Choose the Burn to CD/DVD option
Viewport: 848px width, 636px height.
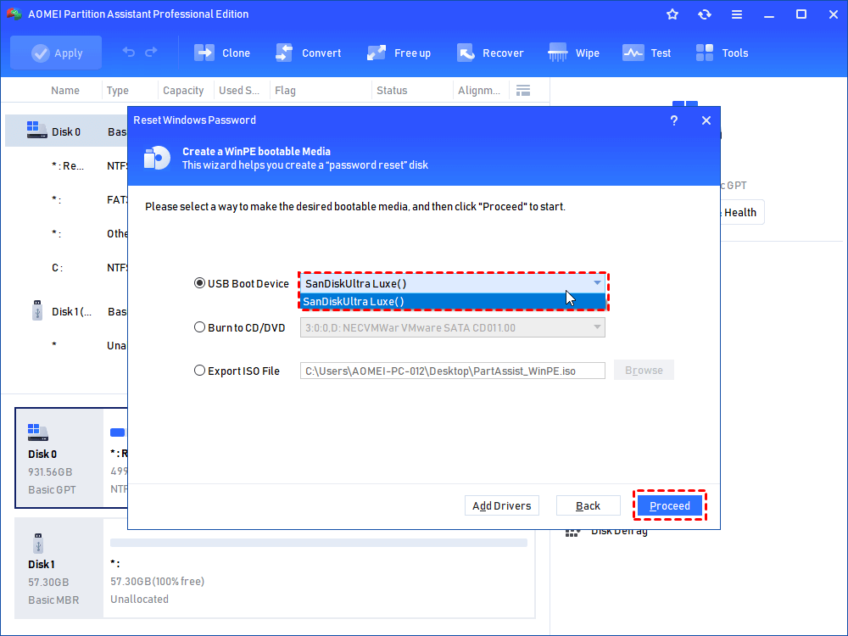(200, 326)
